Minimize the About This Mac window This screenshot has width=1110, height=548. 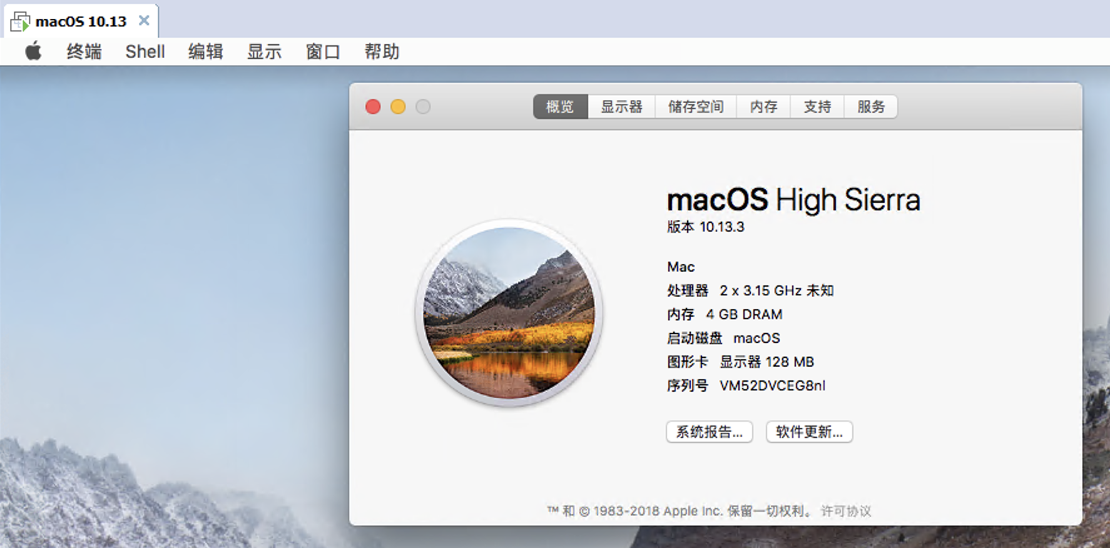tap(398, 107)
